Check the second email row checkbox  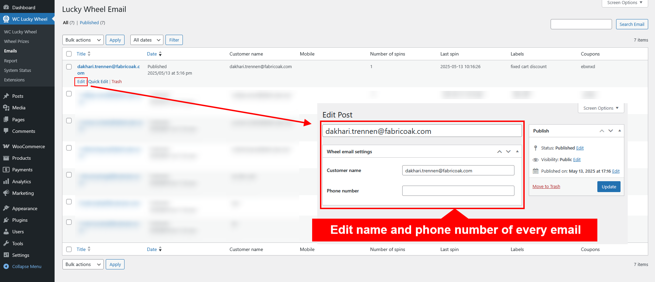point(69,94)
